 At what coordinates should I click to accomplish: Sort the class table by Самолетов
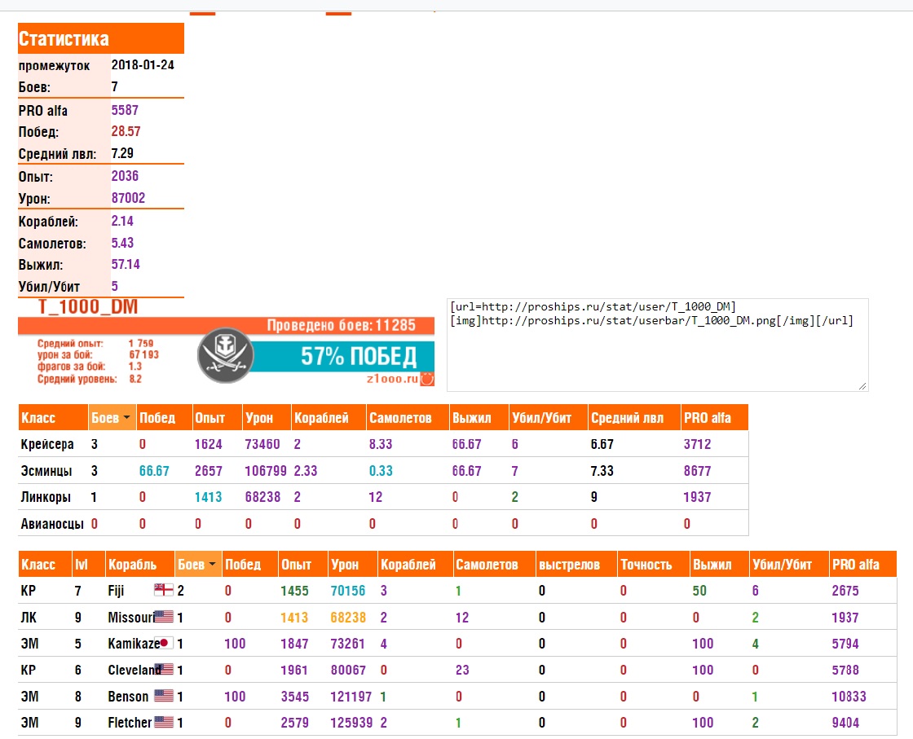point(408,418)
